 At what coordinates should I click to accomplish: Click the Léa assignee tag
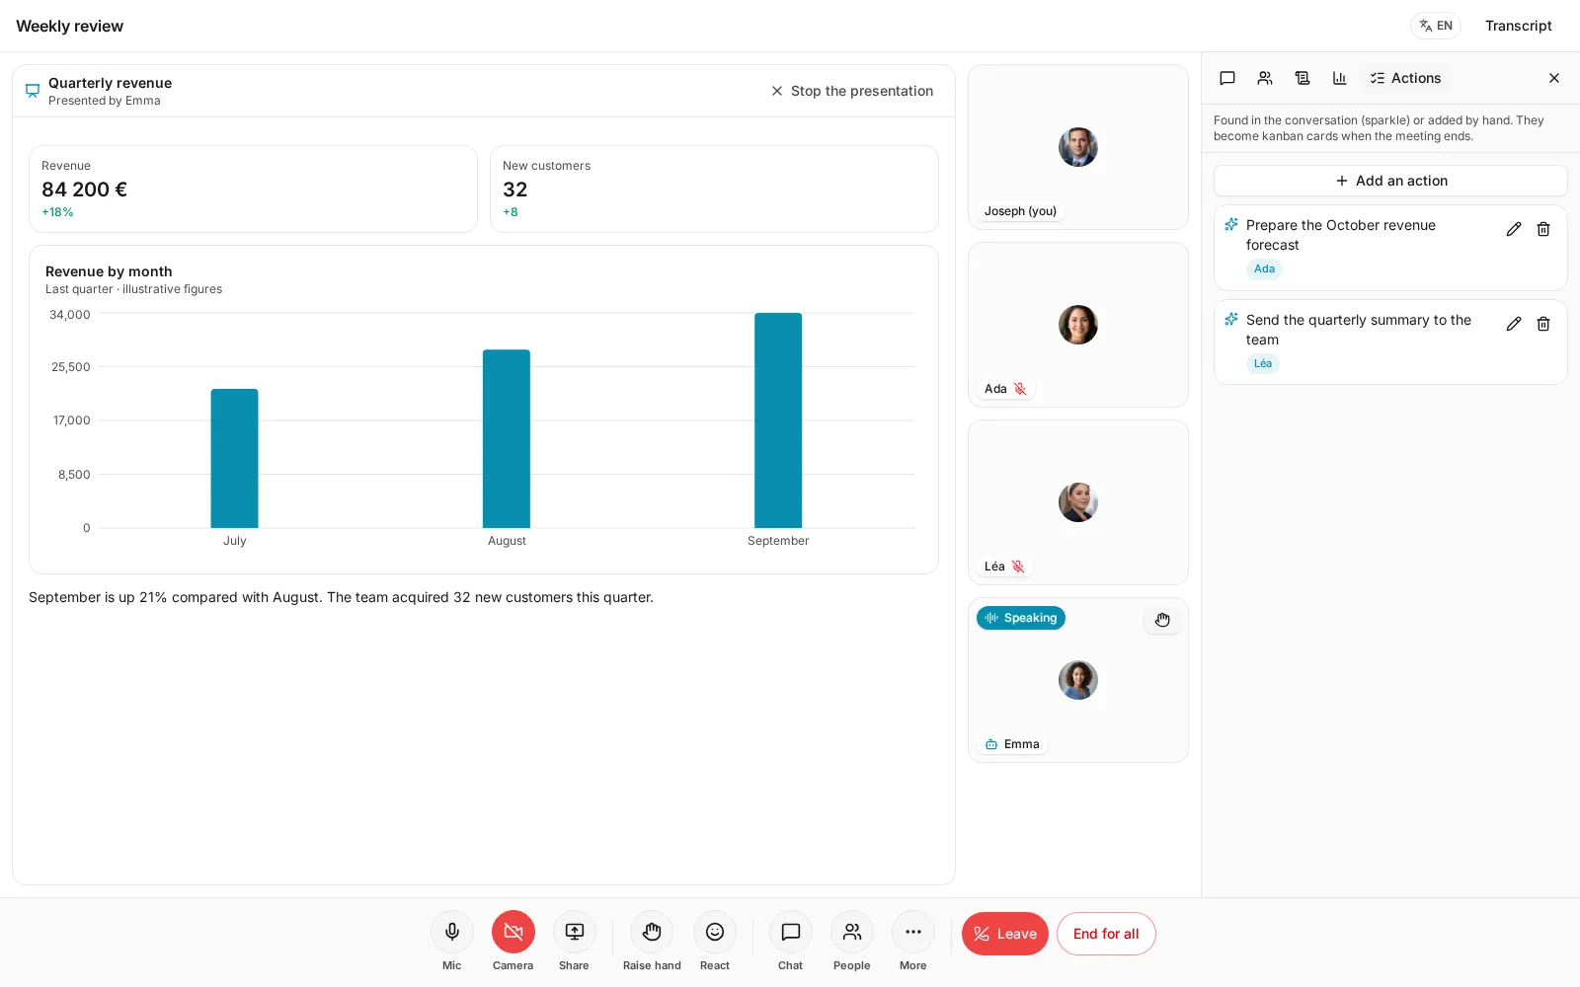[x=1263, y=363]
